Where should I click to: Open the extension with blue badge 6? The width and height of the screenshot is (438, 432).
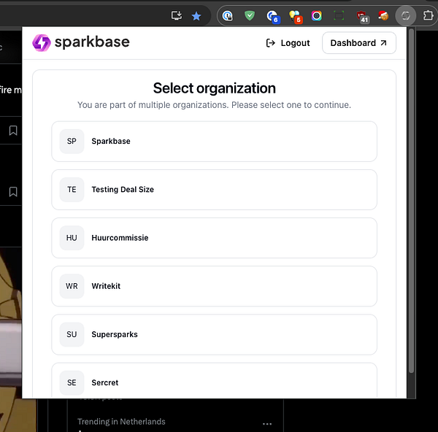pyautogui.click(x=272, y=16)
